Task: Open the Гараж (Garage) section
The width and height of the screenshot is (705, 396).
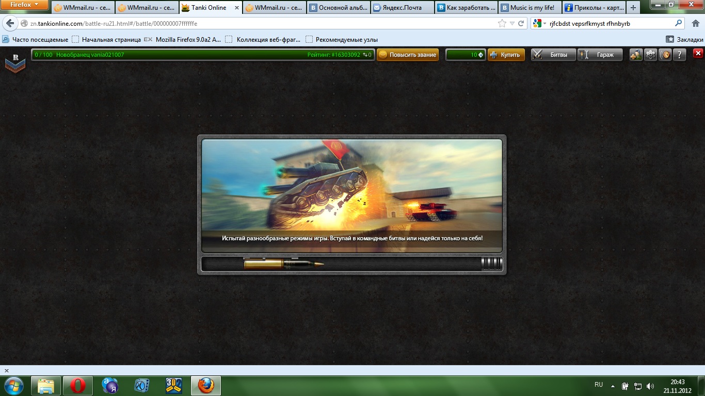Action: pyautogui.click(x=600, y=55)
